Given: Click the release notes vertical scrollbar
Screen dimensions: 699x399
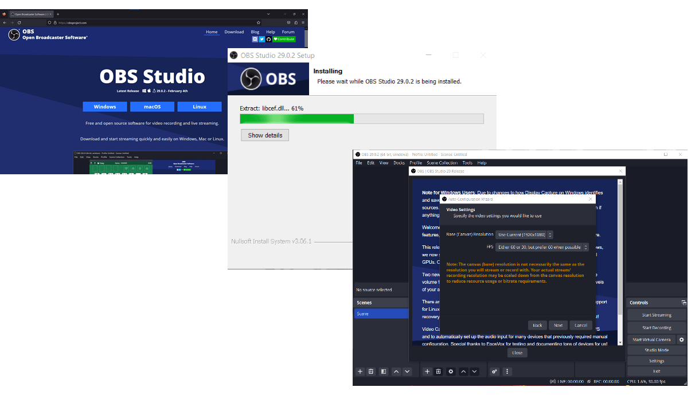Looking at the screenshot, I should pos(620,262).
